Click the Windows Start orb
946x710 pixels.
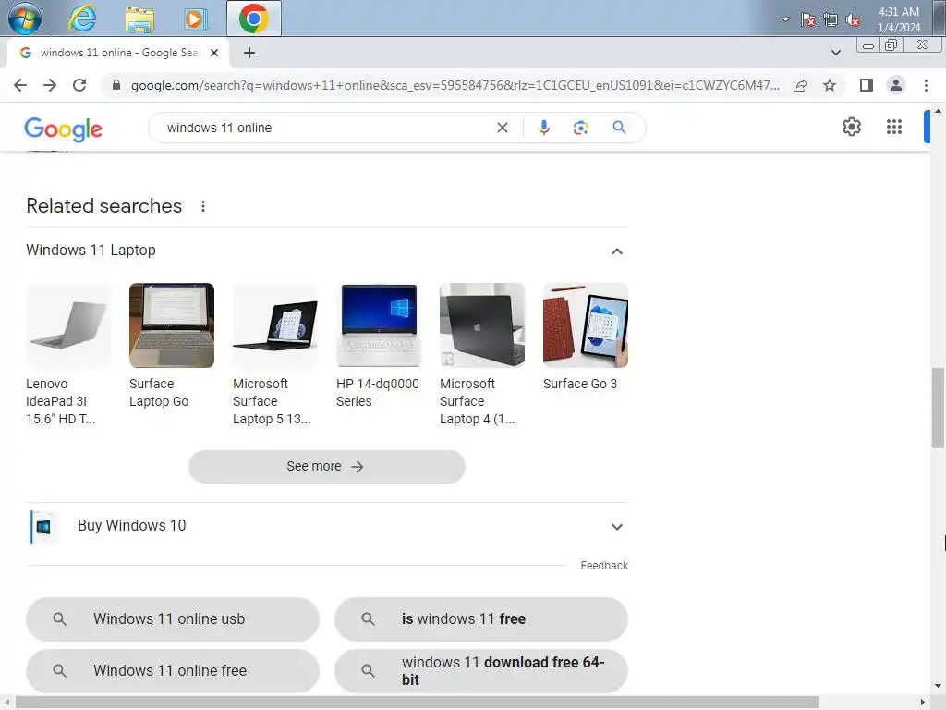pyautogui.click(x=25, y=18)
